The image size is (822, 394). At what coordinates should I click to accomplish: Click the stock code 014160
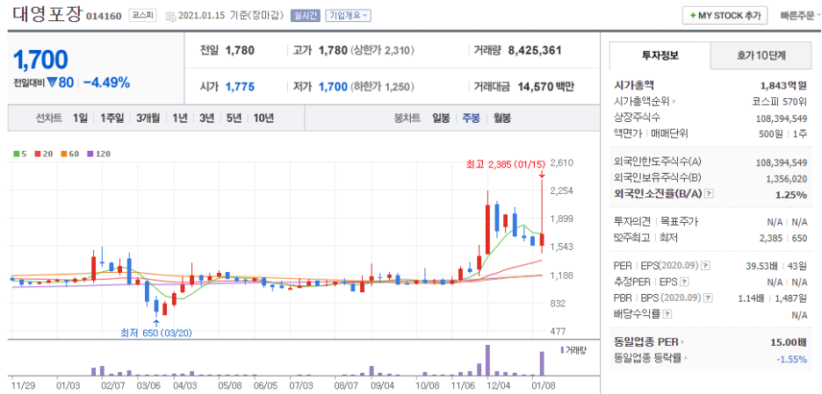pos(104,17)
